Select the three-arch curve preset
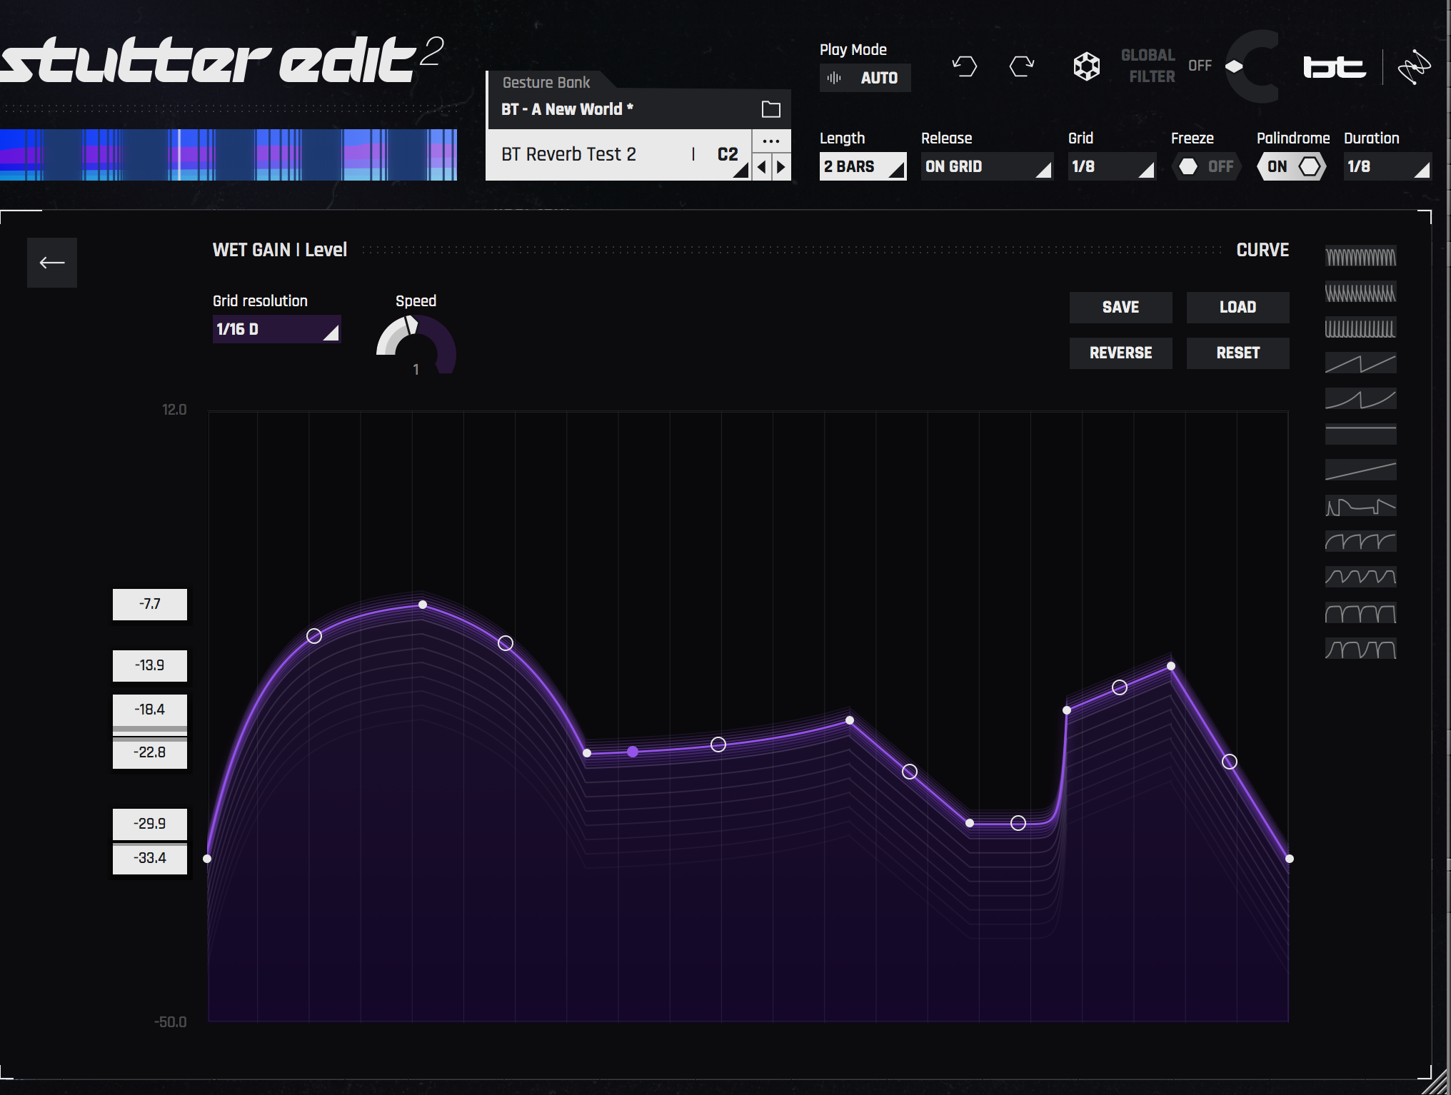The image size is (1451, 1095). coord(1360,542)
